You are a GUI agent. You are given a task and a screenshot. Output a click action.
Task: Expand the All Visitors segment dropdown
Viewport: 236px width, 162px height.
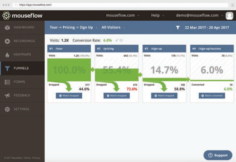[x=113, y=27]
